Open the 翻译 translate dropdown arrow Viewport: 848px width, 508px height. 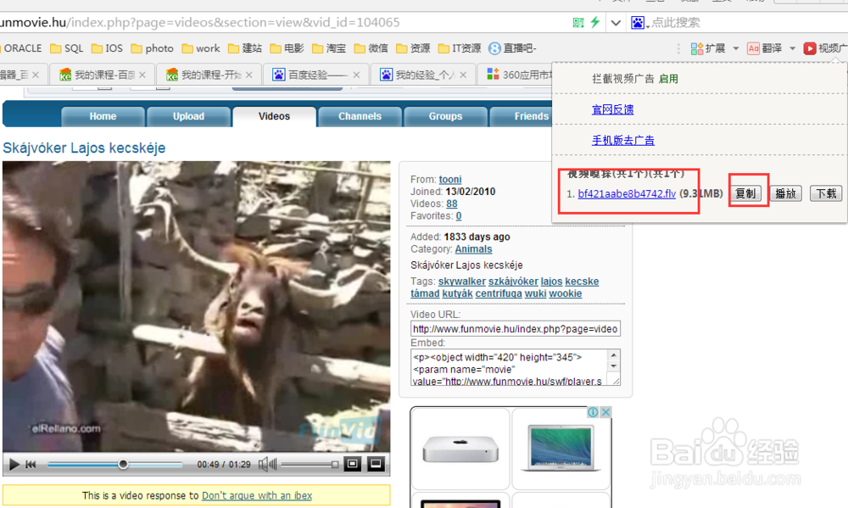coord(792,48)
